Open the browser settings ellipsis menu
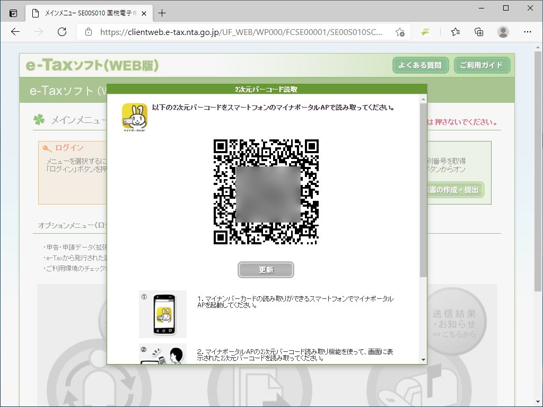The width and height of the screenshot is (543, 407). pyautogui.click(x=528, y=32)
